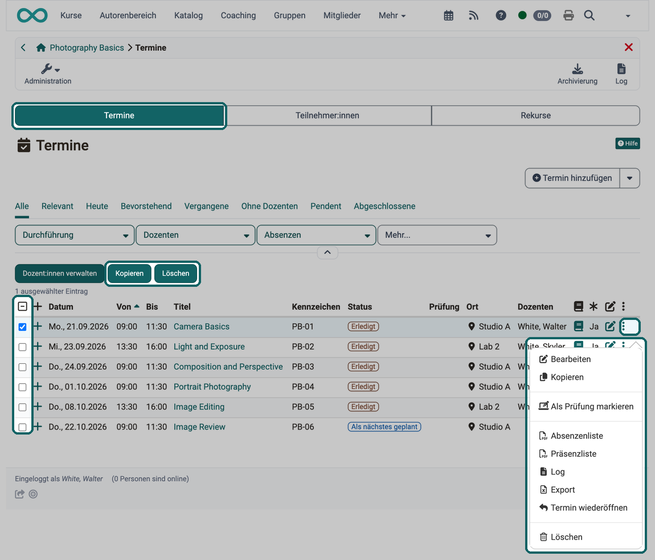Open the Administration tools dropdown
655x560 pixels.
pyautogui.click(x=48, y=74)
